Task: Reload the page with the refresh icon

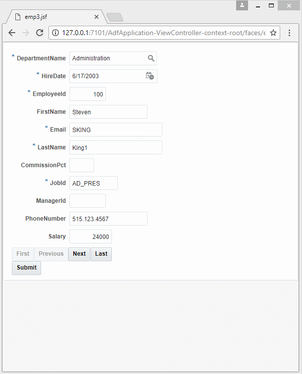Action: pyautogui.click(x=40, y=33)
